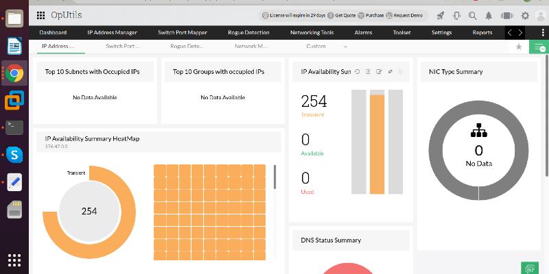Click the 0 Used count
Image resolution: width=549 pixels, height=274 pixels.
(x=305, y=178)
